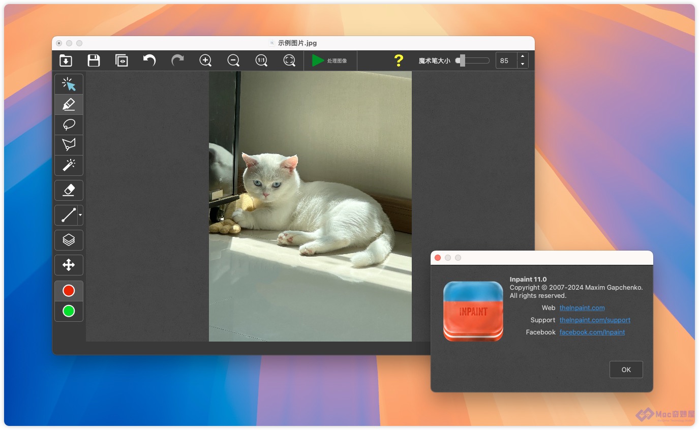Click the 示例图片.jpg window title
This screenshot has height=430, width=699.
(x=297, y=43)
